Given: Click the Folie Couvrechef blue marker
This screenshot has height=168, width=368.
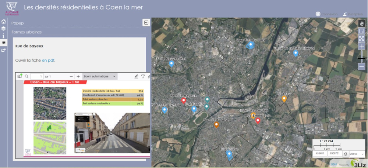Looking at the screenshot, I should click(x=171, y=64).
